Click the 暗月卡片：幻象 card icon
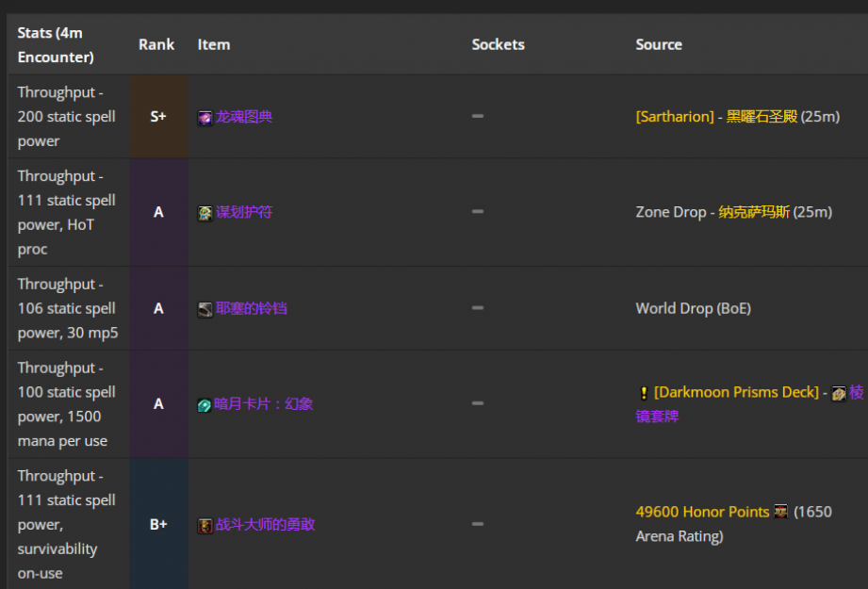This screenshot has height=589, width=868. click(x=205, y=405)
